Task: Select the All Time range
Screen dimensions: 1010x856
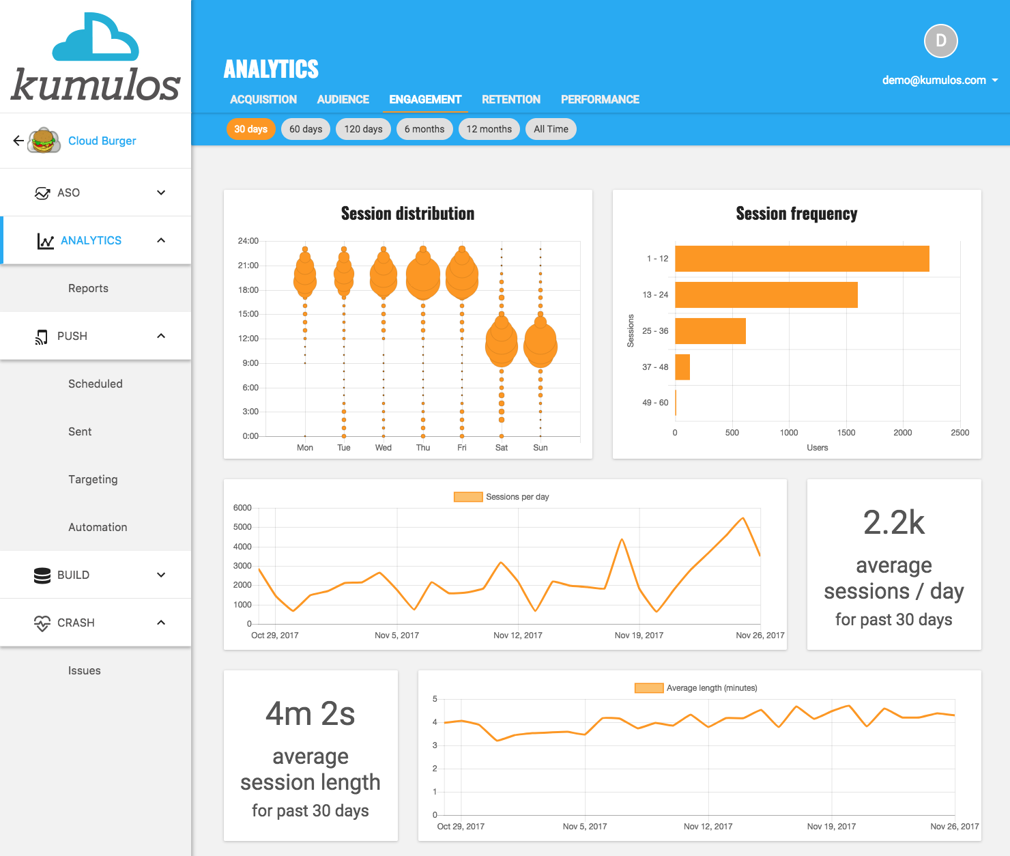Action: tap(551, 129)
